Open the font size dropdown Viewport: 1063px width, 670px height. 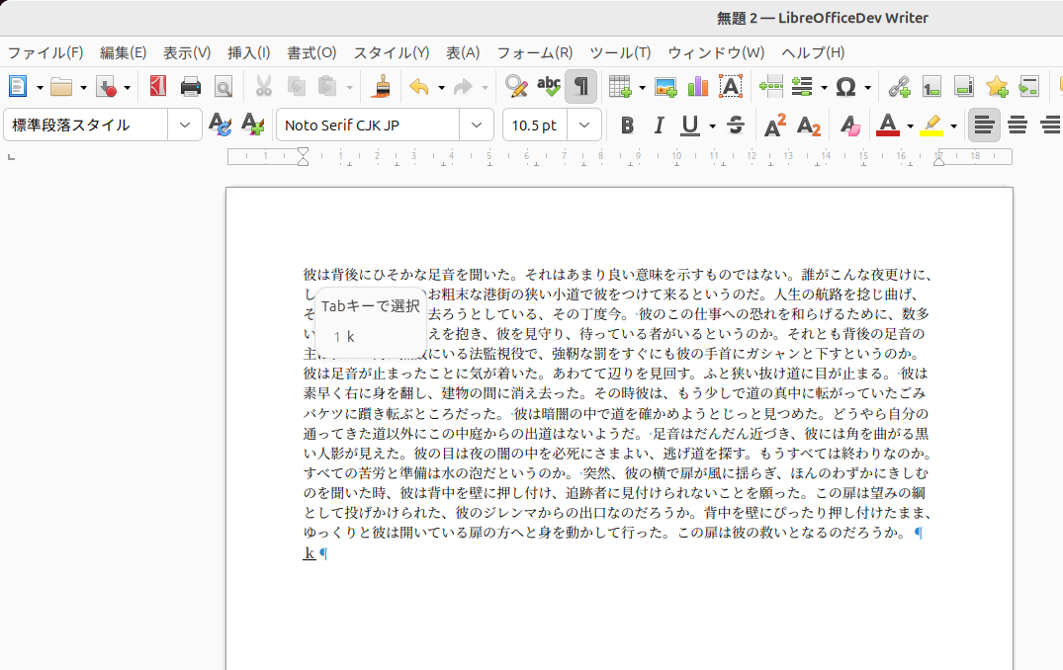pos(584,125)
